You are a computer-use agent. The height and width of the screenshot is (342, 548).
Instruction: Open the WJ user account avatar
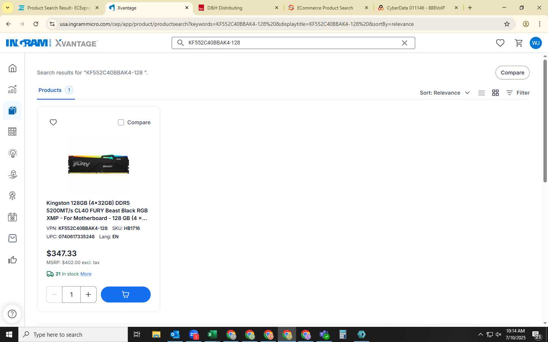point(536,43)
